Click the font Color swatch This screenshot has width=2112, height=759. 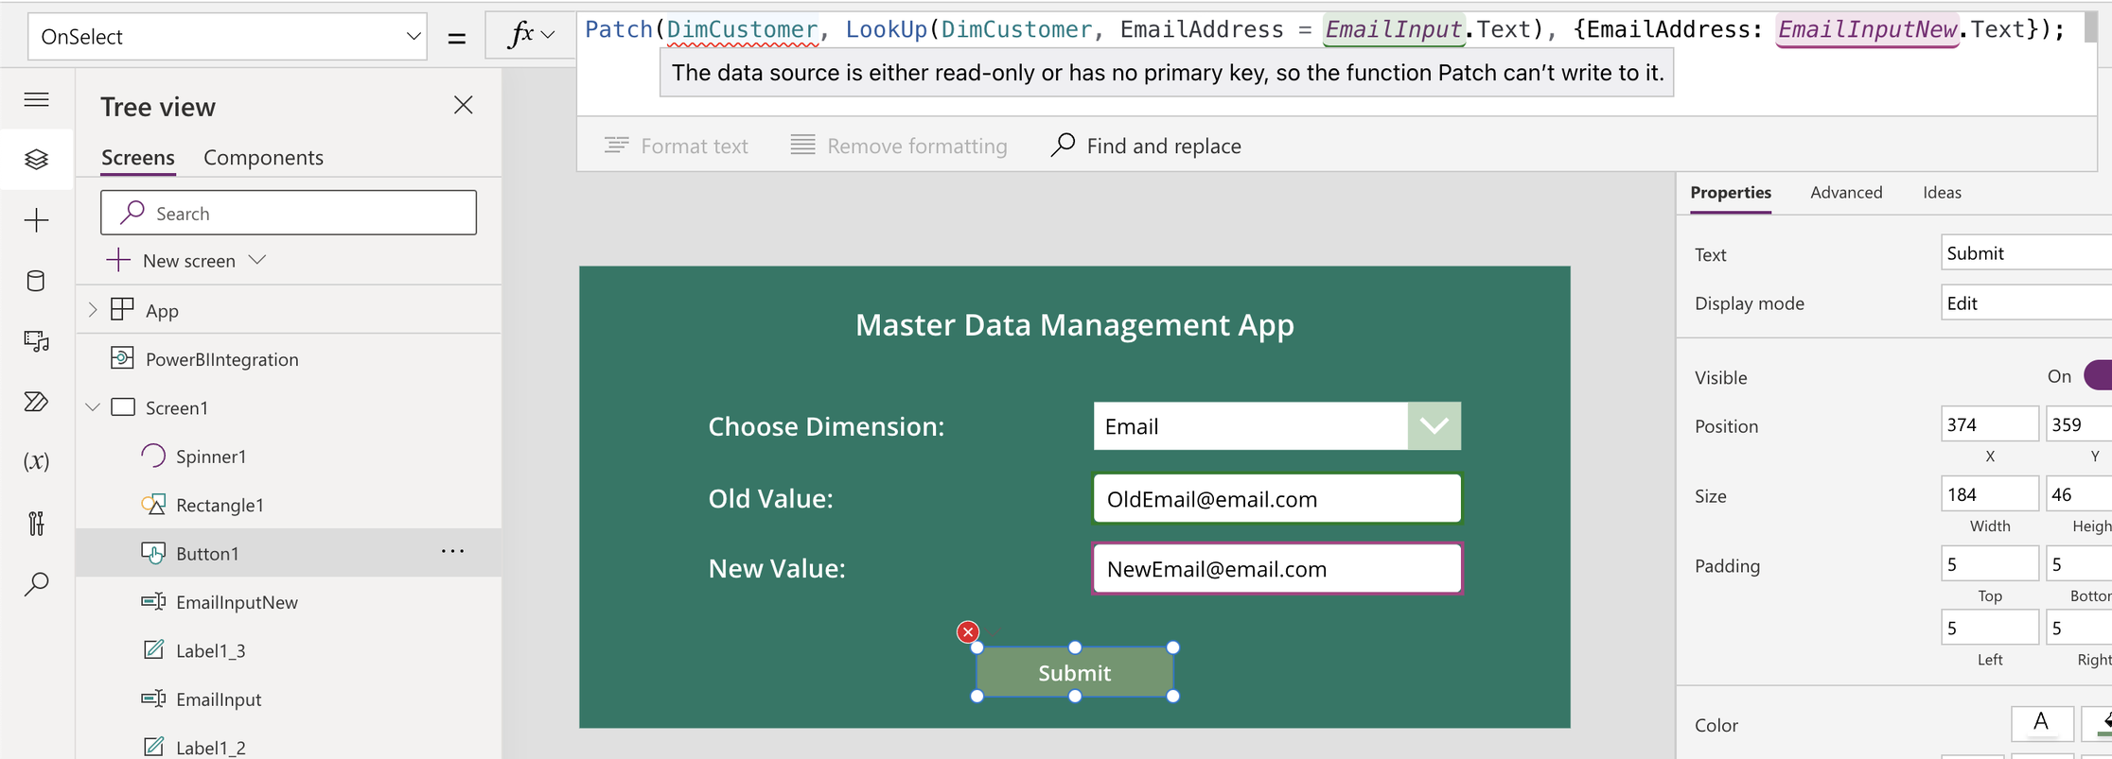pyautogui.click(x=2041, y=723)
